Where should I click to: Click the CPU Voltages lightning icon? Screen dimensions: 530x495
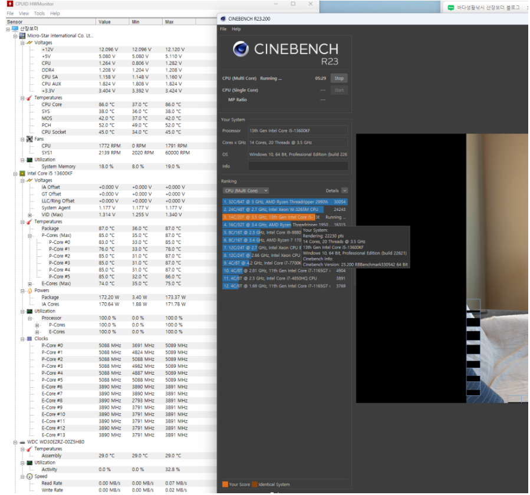click(x=29, y=180)
